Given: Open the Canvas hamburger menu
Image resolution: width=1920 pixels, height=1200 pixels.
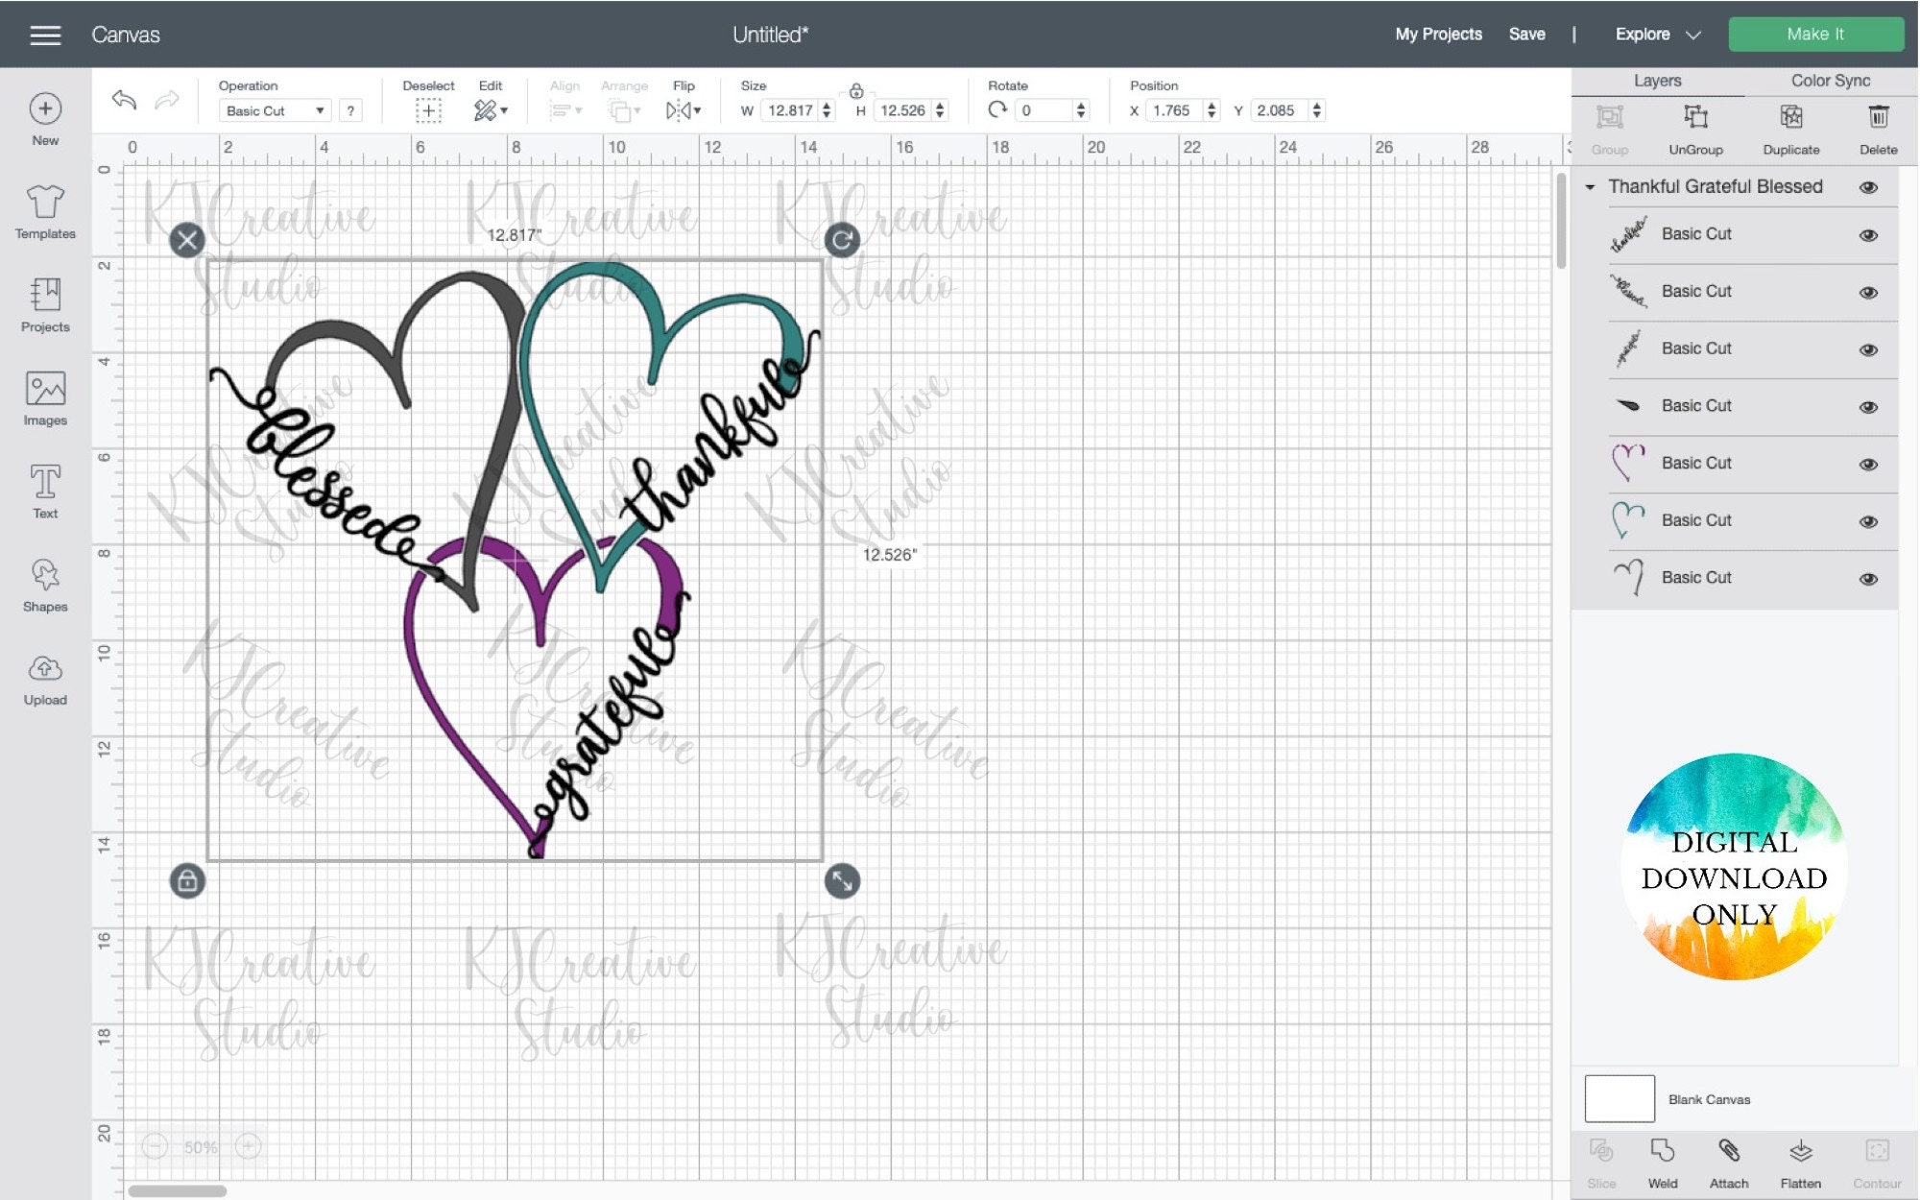Looking at the screenshot, I should click(44, 34).
